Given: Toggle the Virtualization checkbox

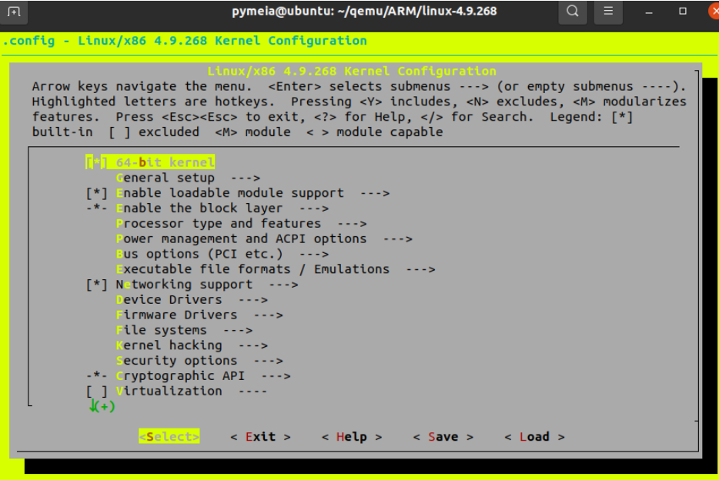Looking at the screenshot, I should pyautogui.click(x=97, y=391).
